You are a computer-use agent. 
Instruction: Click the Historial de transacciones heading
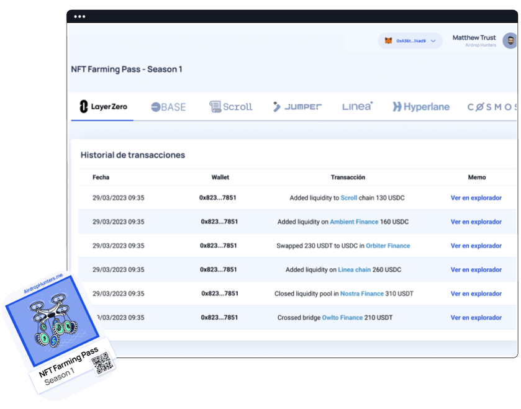[x=132, y=155]
